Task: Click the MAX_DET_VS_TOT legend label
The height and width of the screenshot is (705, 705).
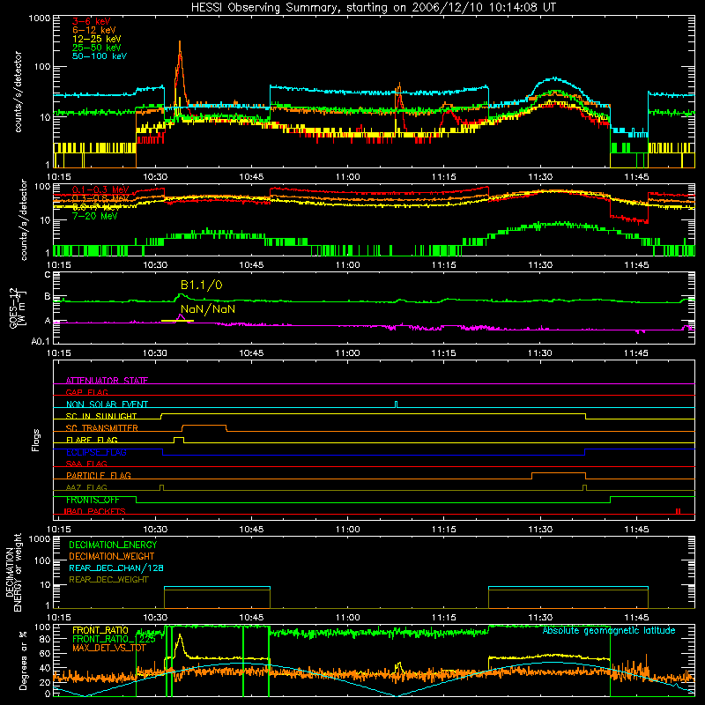Action: [108, 648]
